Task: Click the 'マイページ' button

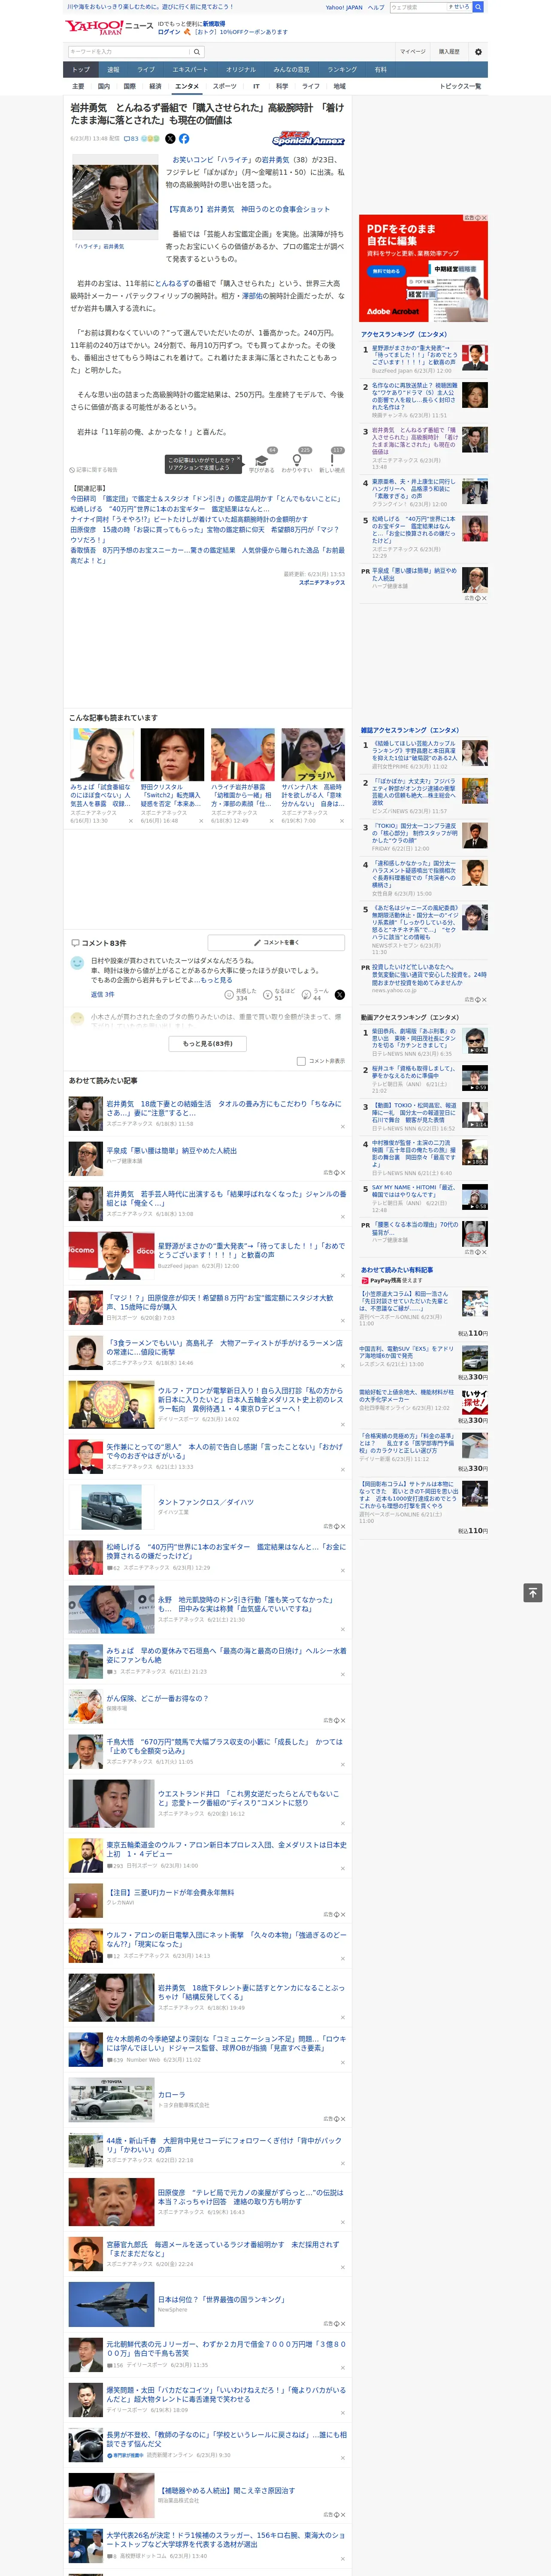Action: (413, 51)
